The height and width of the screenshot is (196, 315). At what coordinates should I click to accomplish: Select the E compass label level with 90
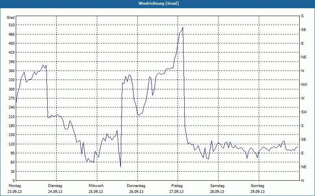coord(302,153)
